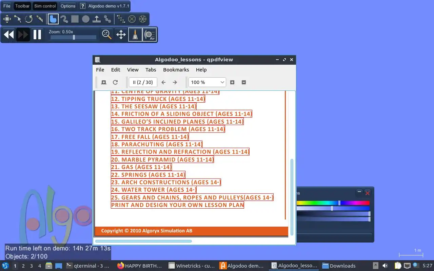Click the zoom in plus icon in qpdfview
The height and width of the screenshot is (271, 434).
pyautogui.click(x=232, y=82)
